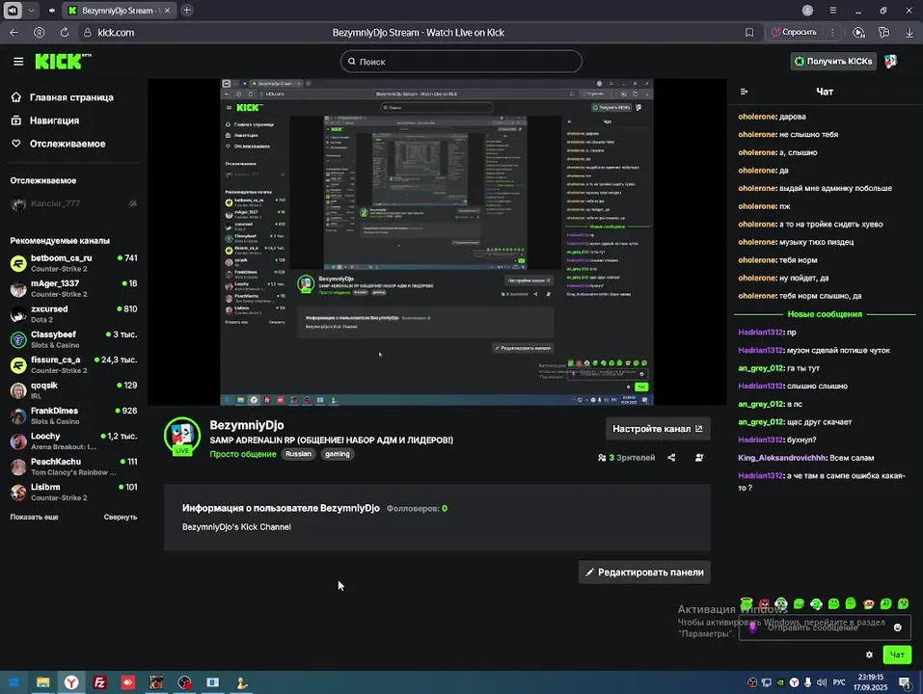
Task: Click the stream video player
Action: (x=437, y=242)
